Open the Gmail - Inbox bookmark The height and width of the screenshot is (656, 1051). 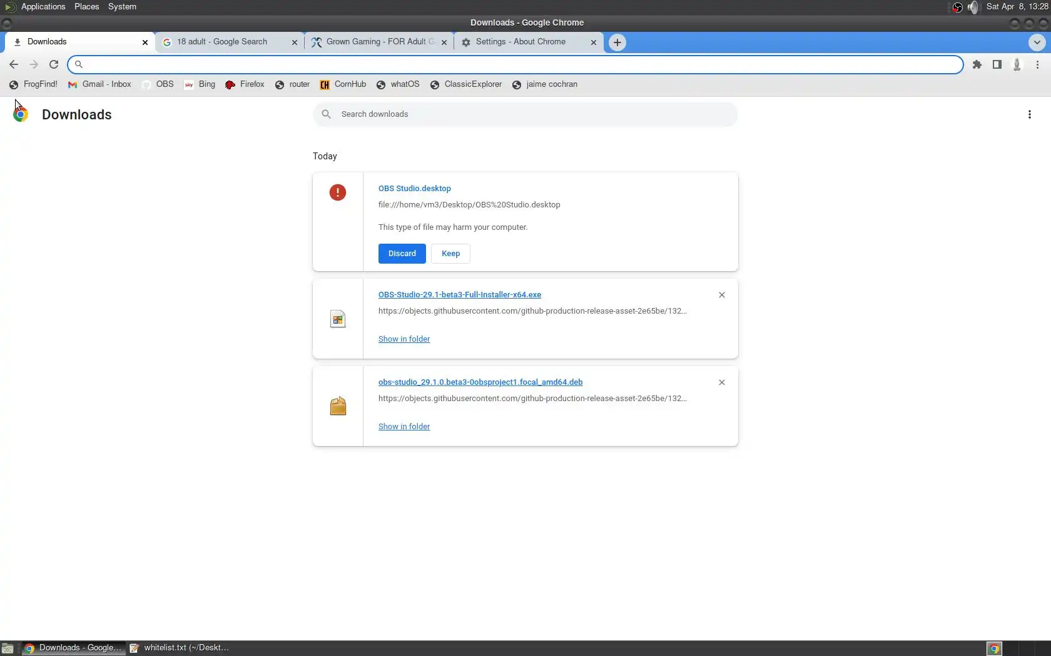(99, 84)
